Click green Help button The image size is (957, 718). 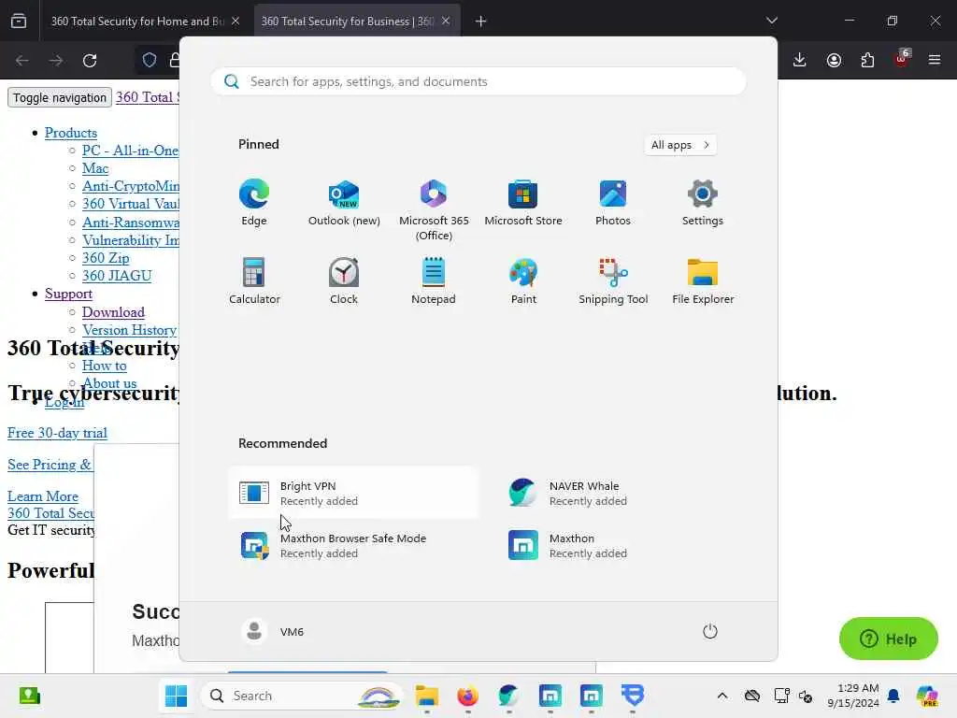pos(888,639)
